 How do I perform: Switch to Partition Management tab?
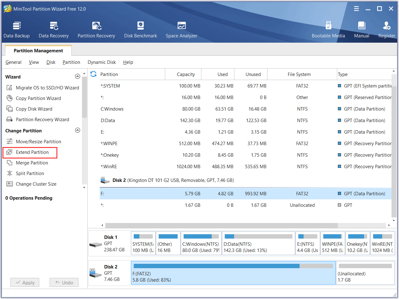click(38, 51)
